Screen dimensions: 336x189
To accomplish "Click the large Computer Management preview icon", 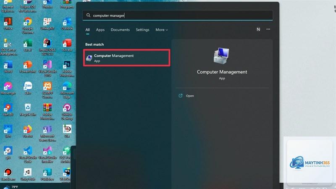I will click(221, 56).
